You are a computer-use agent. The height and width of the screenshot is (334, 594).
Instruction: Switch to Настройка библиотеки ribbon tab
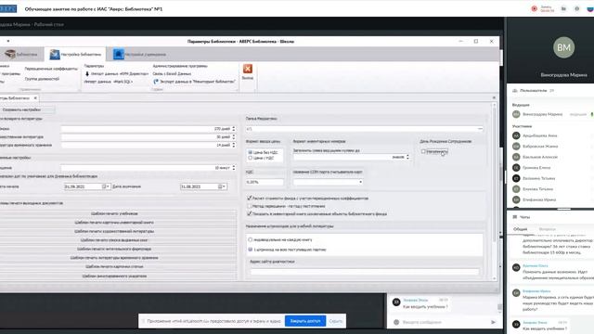tap(75, 54)
